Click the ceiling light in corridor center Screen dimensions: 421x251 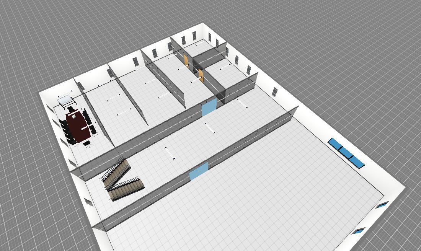pos(210,128)
